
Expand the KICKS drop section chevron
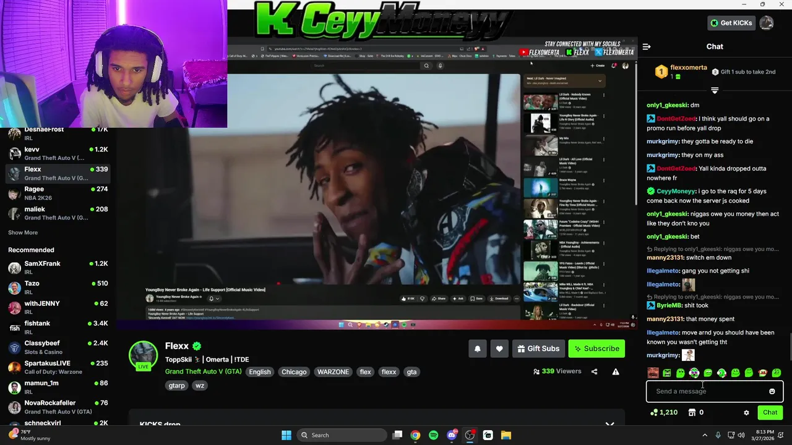coord(609,425)
